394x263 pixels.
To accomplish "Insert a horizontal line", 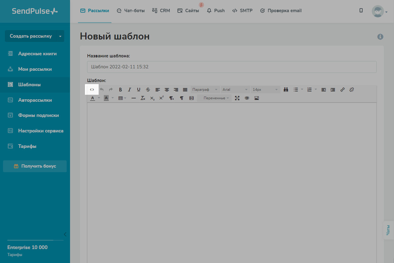I will pos(133,98).
